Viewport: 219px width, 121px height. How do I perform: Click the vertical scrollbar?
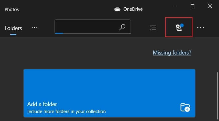point(217,96)
